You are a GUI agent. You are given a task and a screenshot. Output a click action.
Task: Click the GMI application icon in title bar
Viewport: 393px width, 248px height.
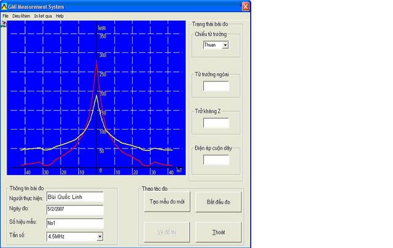point(4,7)
